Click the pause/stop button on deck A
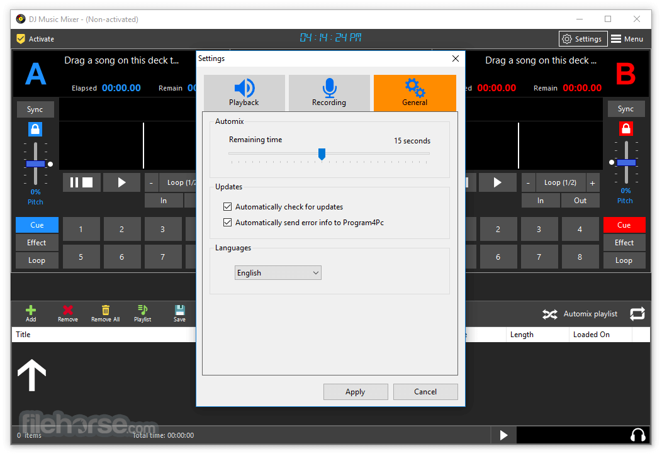The height and width of the screenshot is (456, 662). (81, 182)
